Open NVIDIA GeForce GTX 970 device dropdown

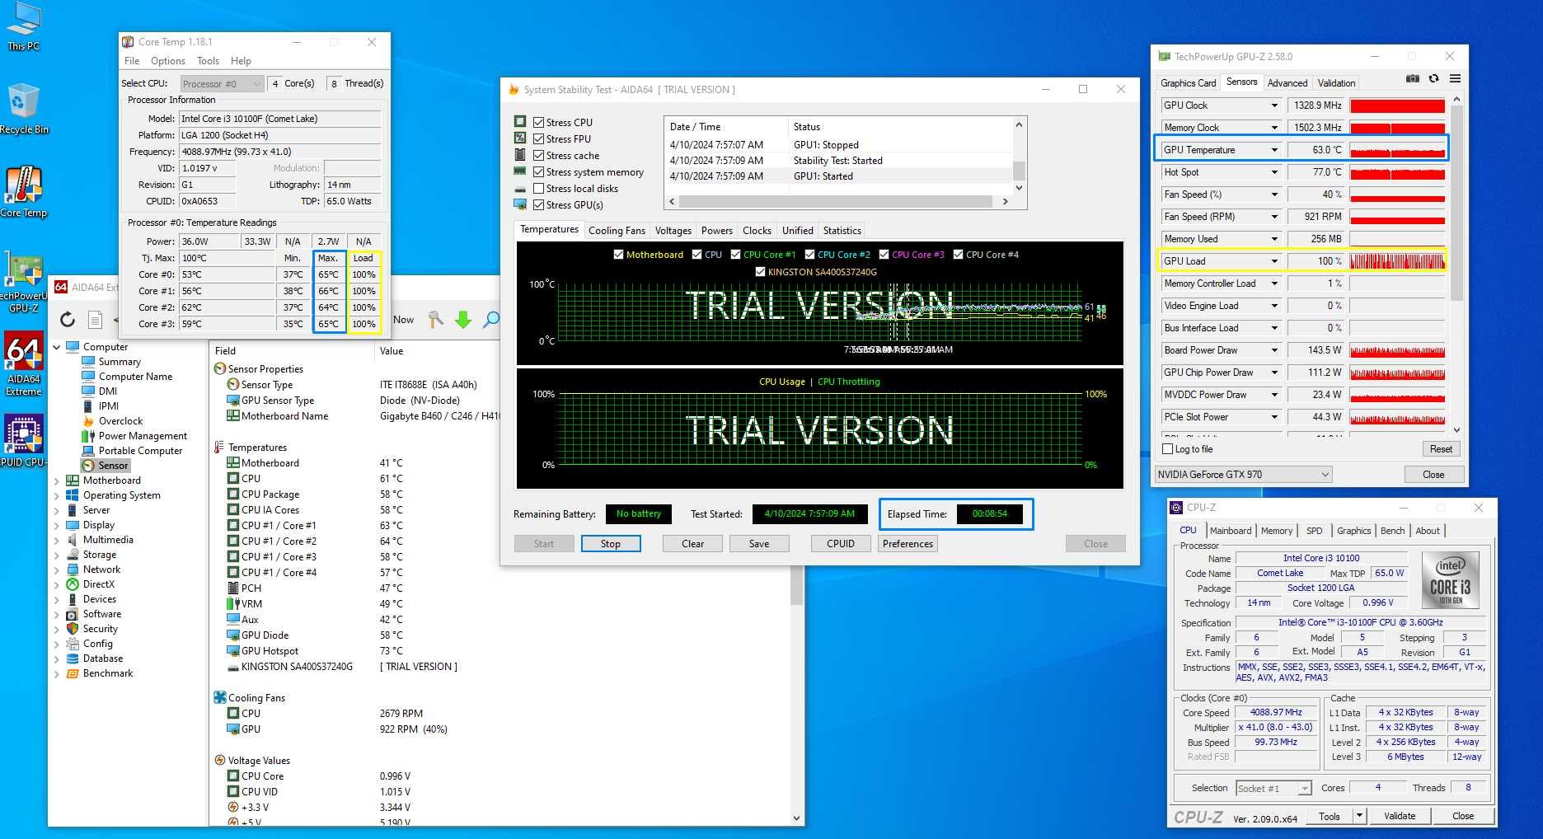(x=1243, y=475)
